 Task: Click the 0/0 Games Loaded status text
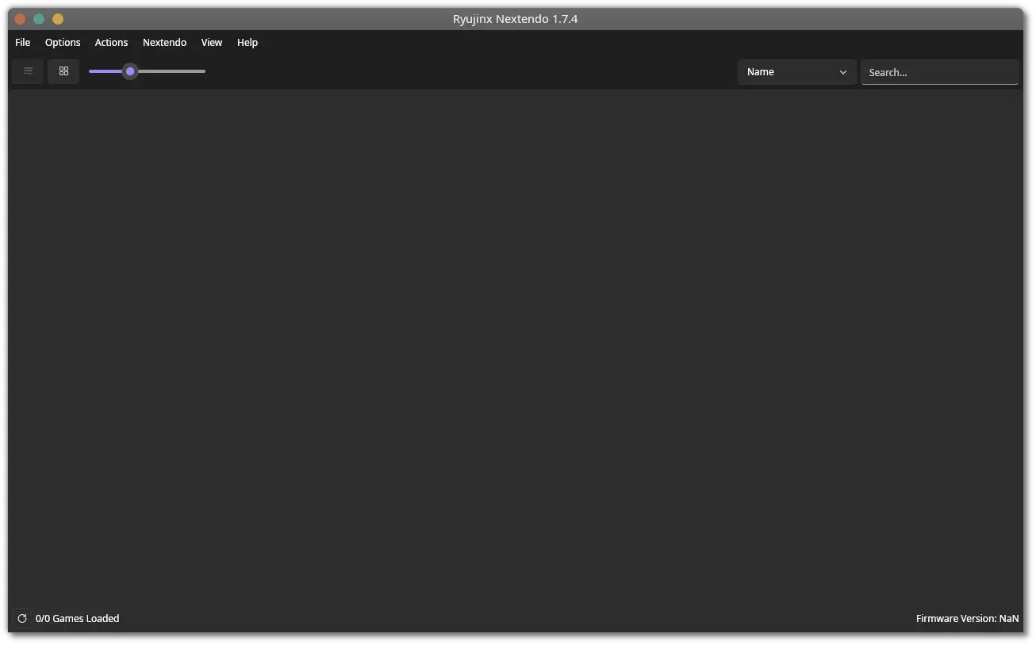pos(78,619)
